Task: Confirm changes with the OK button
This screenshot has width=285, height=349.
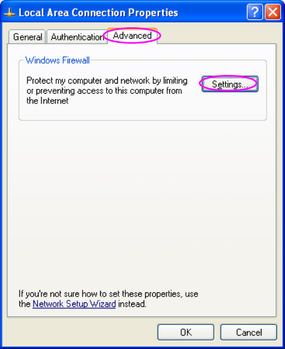Action: (x=186, y=332)
